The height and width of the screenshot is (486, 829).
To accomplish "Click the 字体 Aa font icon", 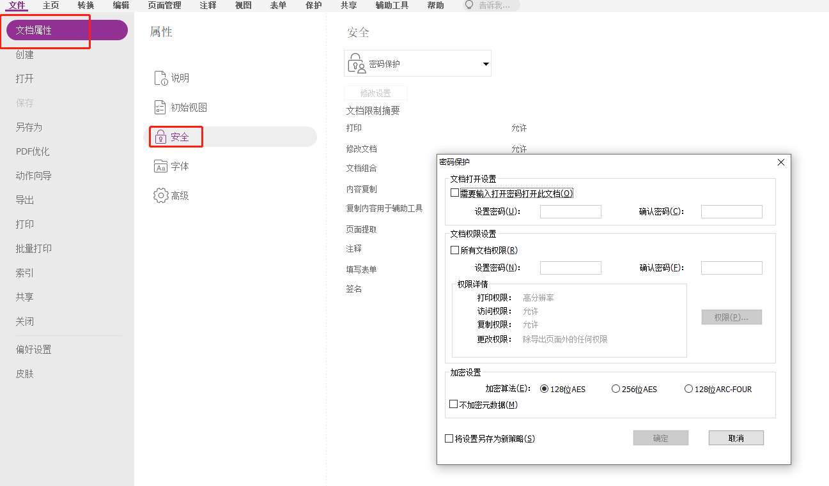I will pyautogui.click(x=160, y=166).
